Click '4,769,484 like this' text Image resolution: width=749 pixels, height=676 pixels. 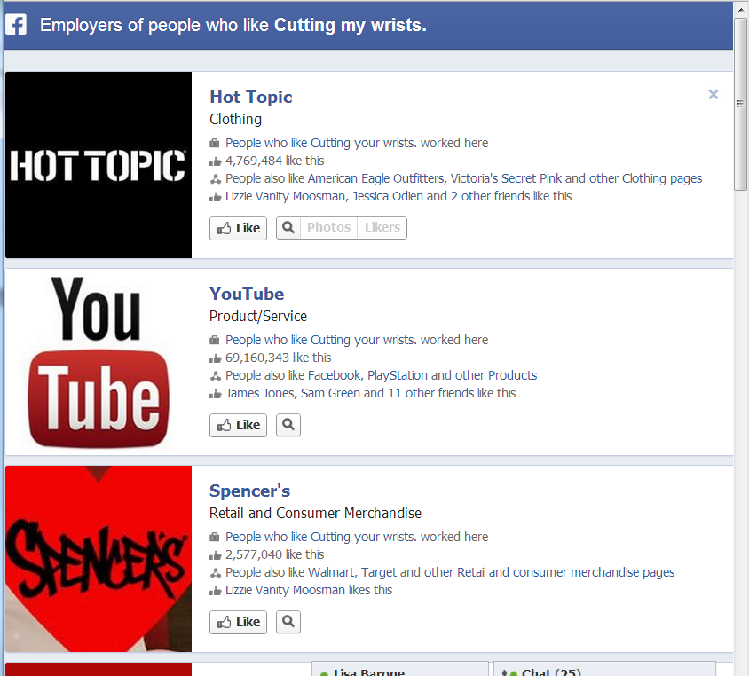point(275,161)
